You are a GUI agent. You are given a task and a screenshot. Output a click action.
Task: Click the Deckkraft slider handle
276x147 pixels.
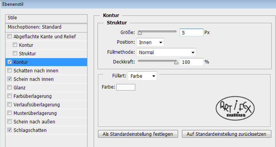pos(176,62)
